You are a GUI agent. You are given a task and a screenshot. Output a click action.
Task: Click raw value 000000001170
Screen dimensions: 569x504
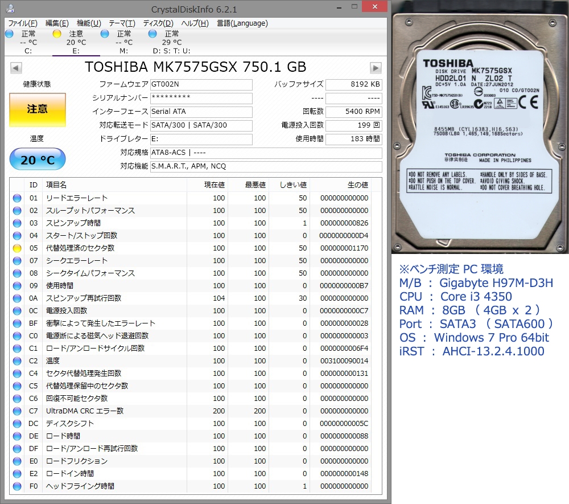[344, 248]
